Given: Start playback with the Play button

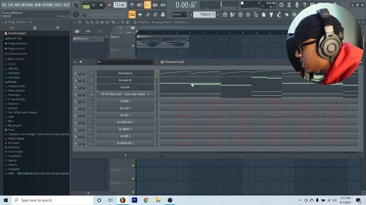Looking at the screenshot, I should (x=94, y=5).
